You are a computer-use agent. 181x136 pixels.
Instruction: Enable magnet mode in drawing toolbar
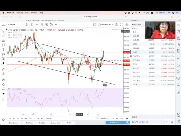pos(3,80)
